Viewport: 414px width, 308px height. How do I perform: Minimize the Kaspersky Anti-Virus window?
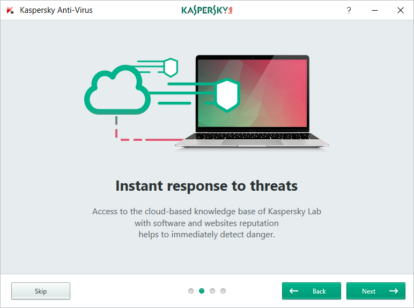click(x=375, y=10)
